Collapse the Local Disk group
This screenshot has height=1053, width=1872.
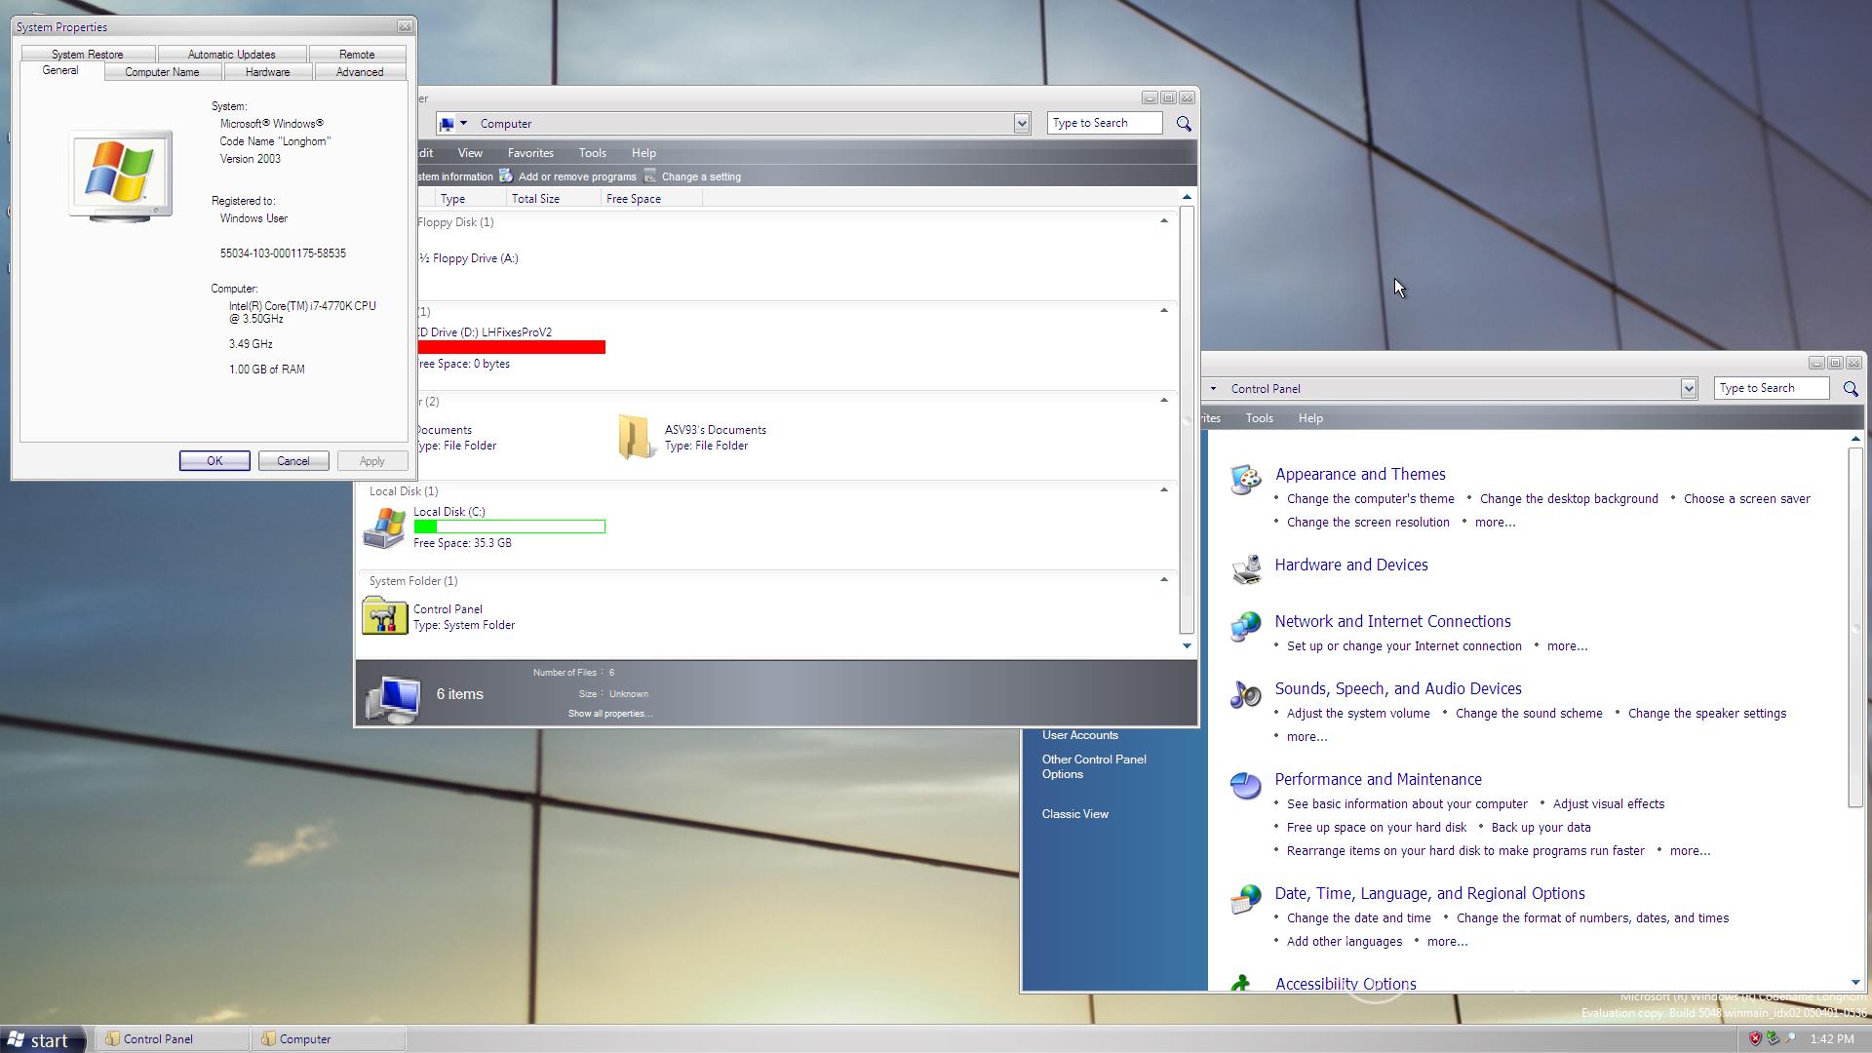pos(1163,490)
